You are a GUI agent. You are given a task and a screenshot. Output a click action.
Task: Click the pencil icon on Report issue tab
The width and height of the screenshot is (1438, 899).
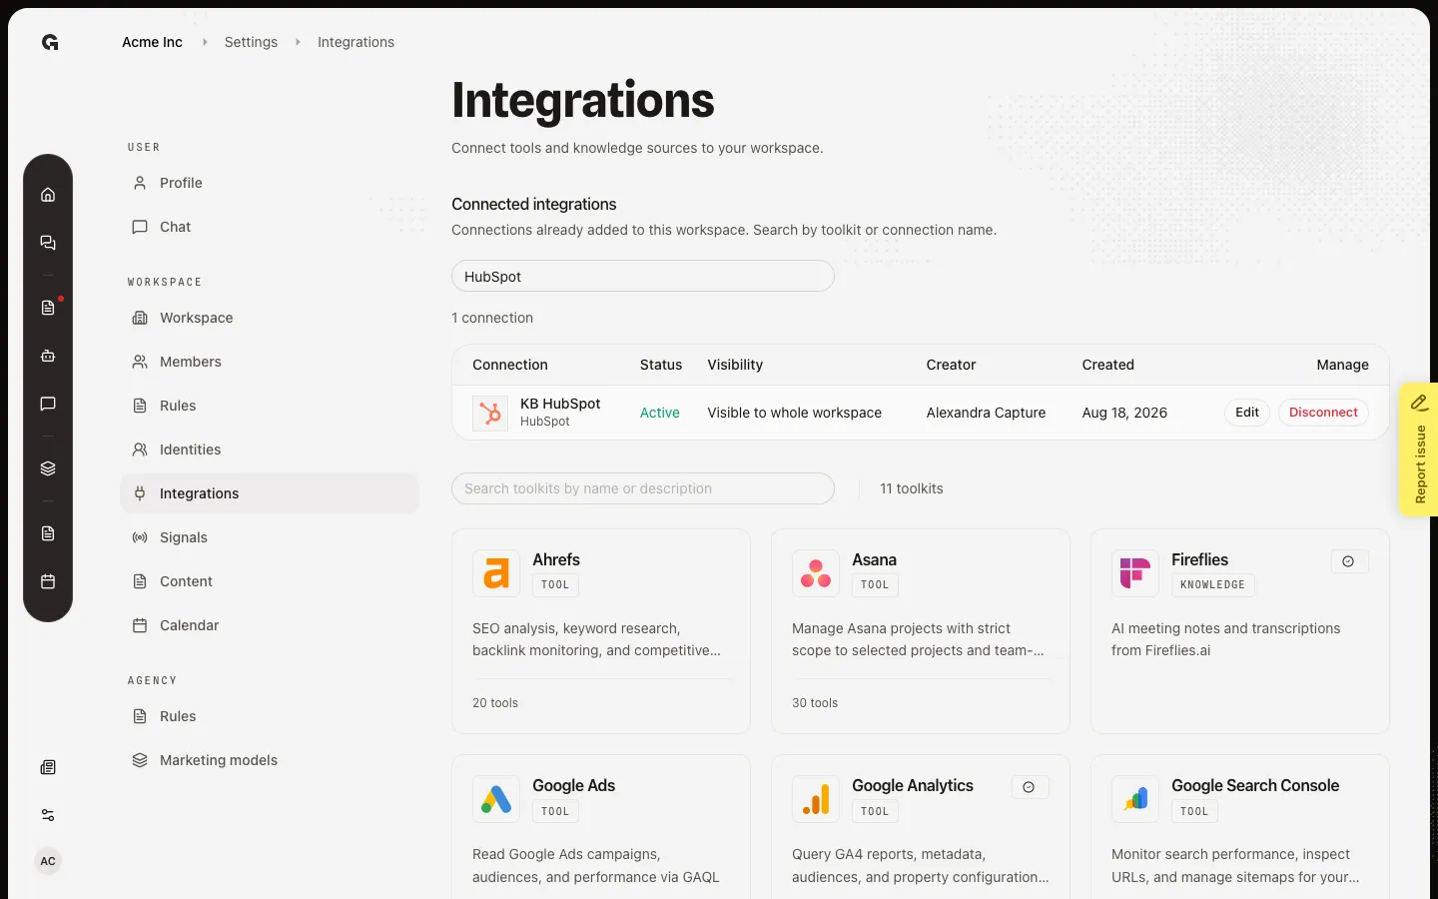pos(1419,403)
